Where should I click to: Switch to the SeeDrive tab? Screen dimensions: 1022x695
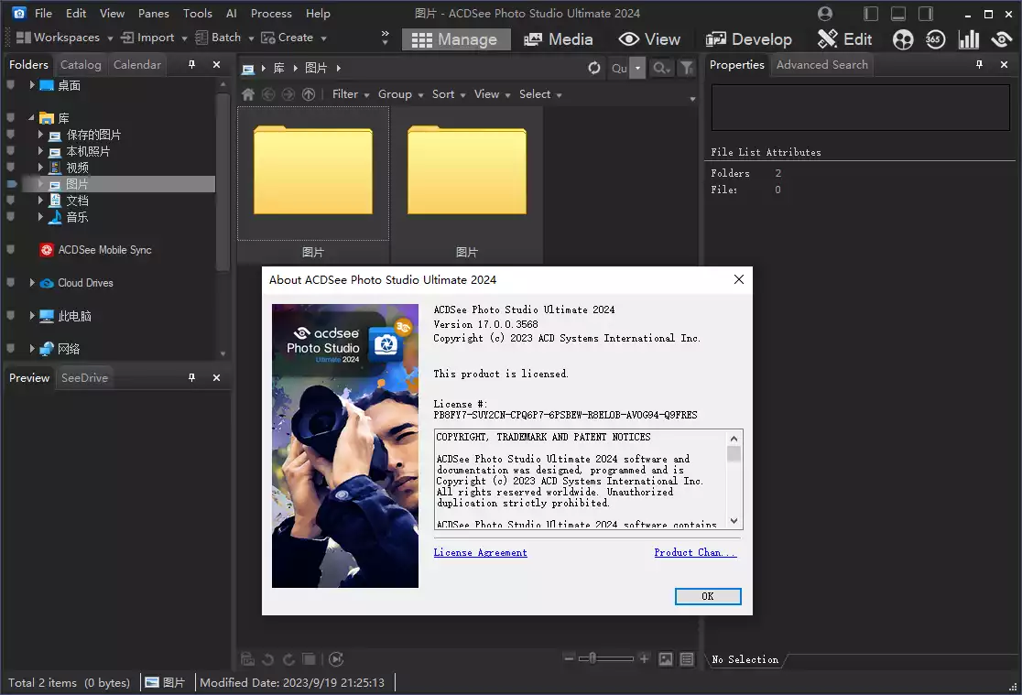click(x=85, y=377)
